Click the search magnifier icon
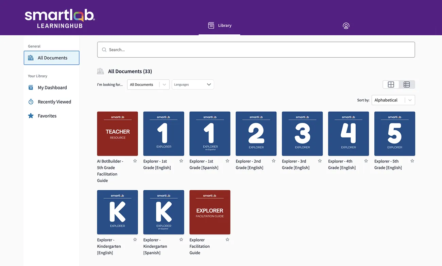This screenshot has height=266, width=442. coord(104,50)
